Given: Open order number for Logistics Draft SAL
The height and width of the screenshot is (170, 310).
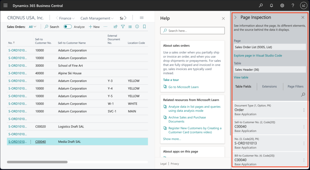Looking at the screenshot, I should click(18, 126).
